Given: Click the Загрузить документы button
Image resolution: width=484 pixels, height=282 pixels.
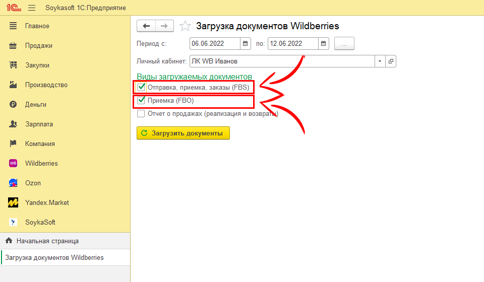Looking at the screenshot, I should tap(183, 133).
